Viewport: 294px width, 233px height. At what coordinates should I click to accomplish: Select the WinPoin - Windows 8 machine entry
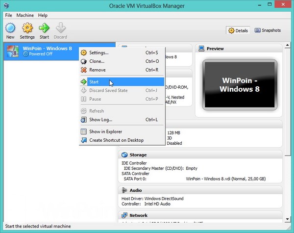[59, 51]
